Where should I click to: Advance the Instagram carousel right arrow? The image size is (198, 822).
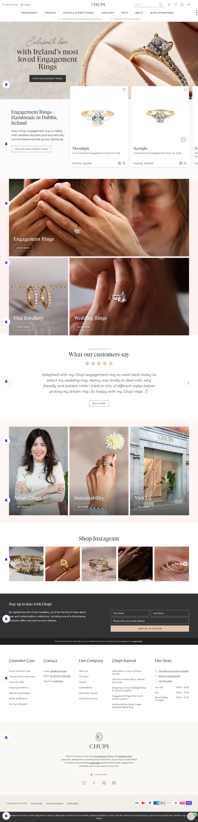(x=185, y=564)
